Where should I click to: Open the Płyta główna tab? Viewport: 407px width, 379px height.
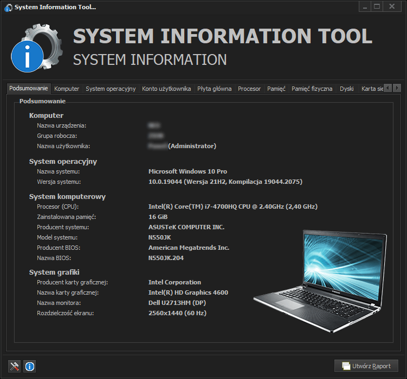[x=215, y=89]
